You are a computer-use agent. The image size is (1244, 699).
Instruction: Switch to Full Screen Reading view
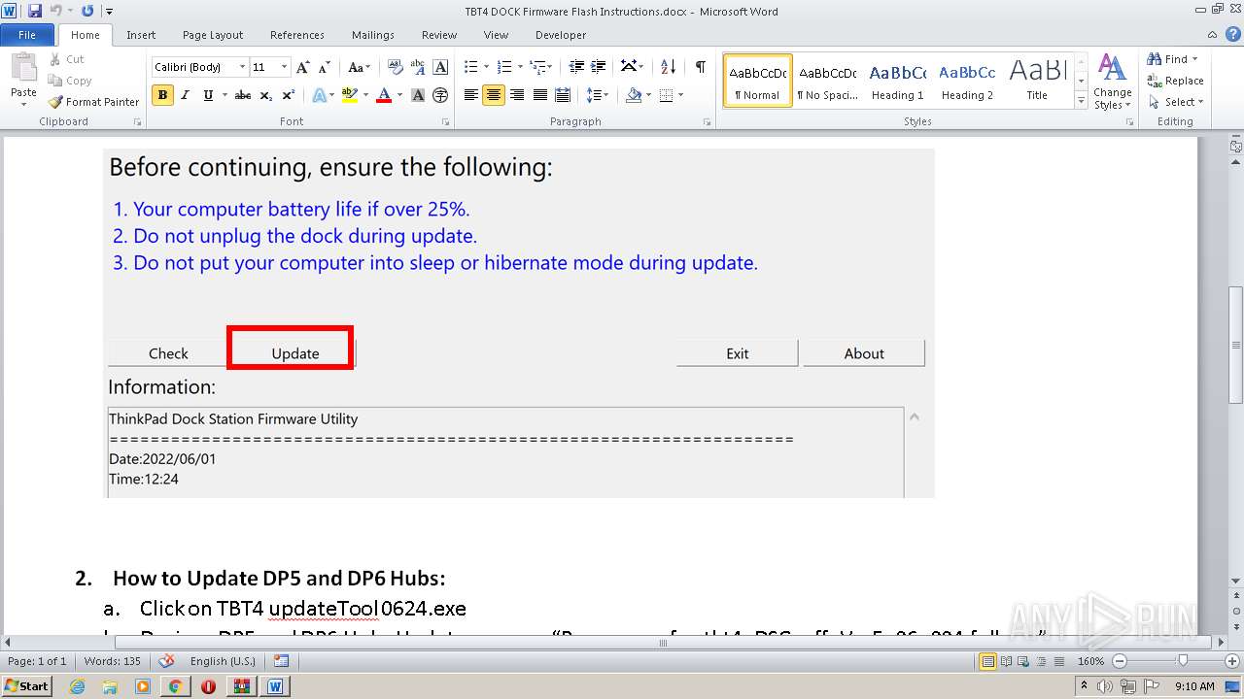point(1006,661)
